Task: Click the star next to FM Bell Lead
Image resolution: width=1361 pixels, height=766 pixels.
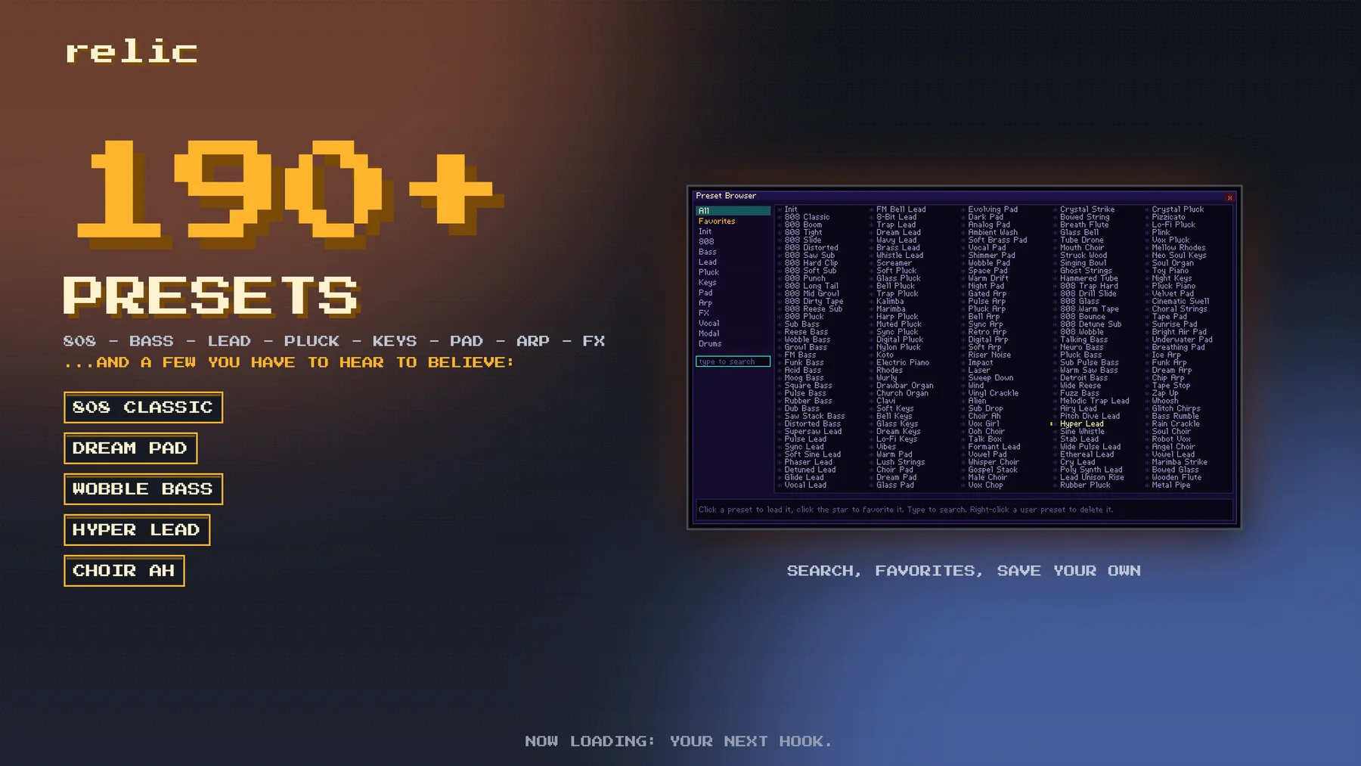Action: click(872, 210)
